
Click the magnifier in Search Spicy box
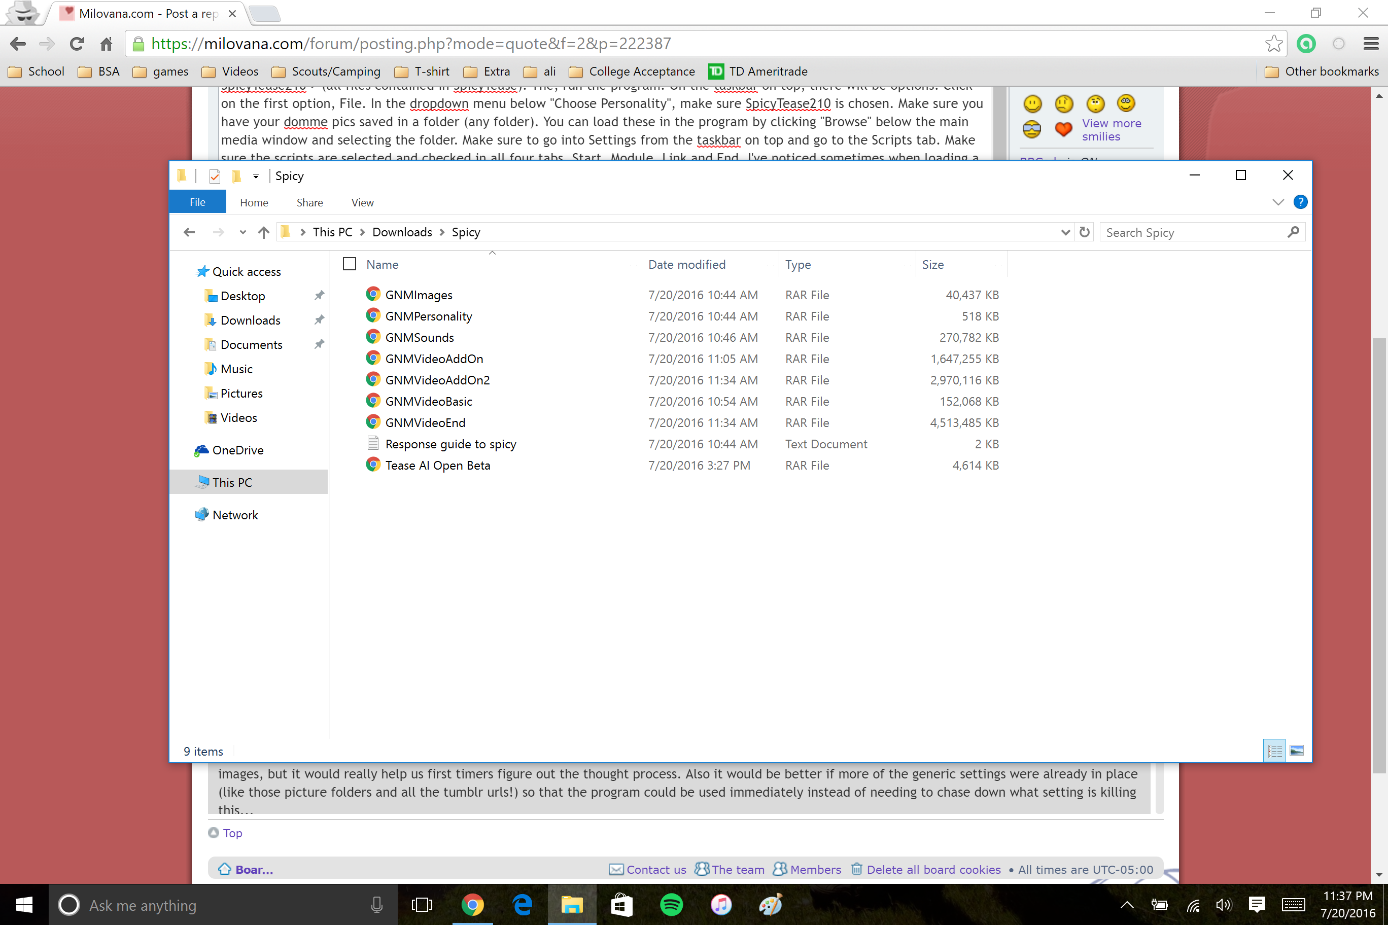pos(1293,232)
